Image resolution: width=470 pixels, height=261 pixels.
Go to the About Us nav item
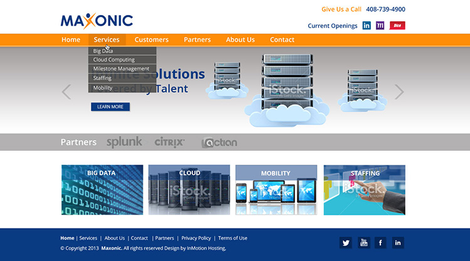[240, 39]
